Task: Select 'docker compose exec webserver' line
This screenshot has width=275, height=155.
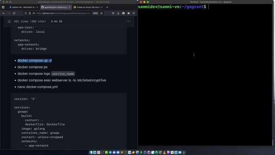Action: pyautogui.click(x=62, y=81)
